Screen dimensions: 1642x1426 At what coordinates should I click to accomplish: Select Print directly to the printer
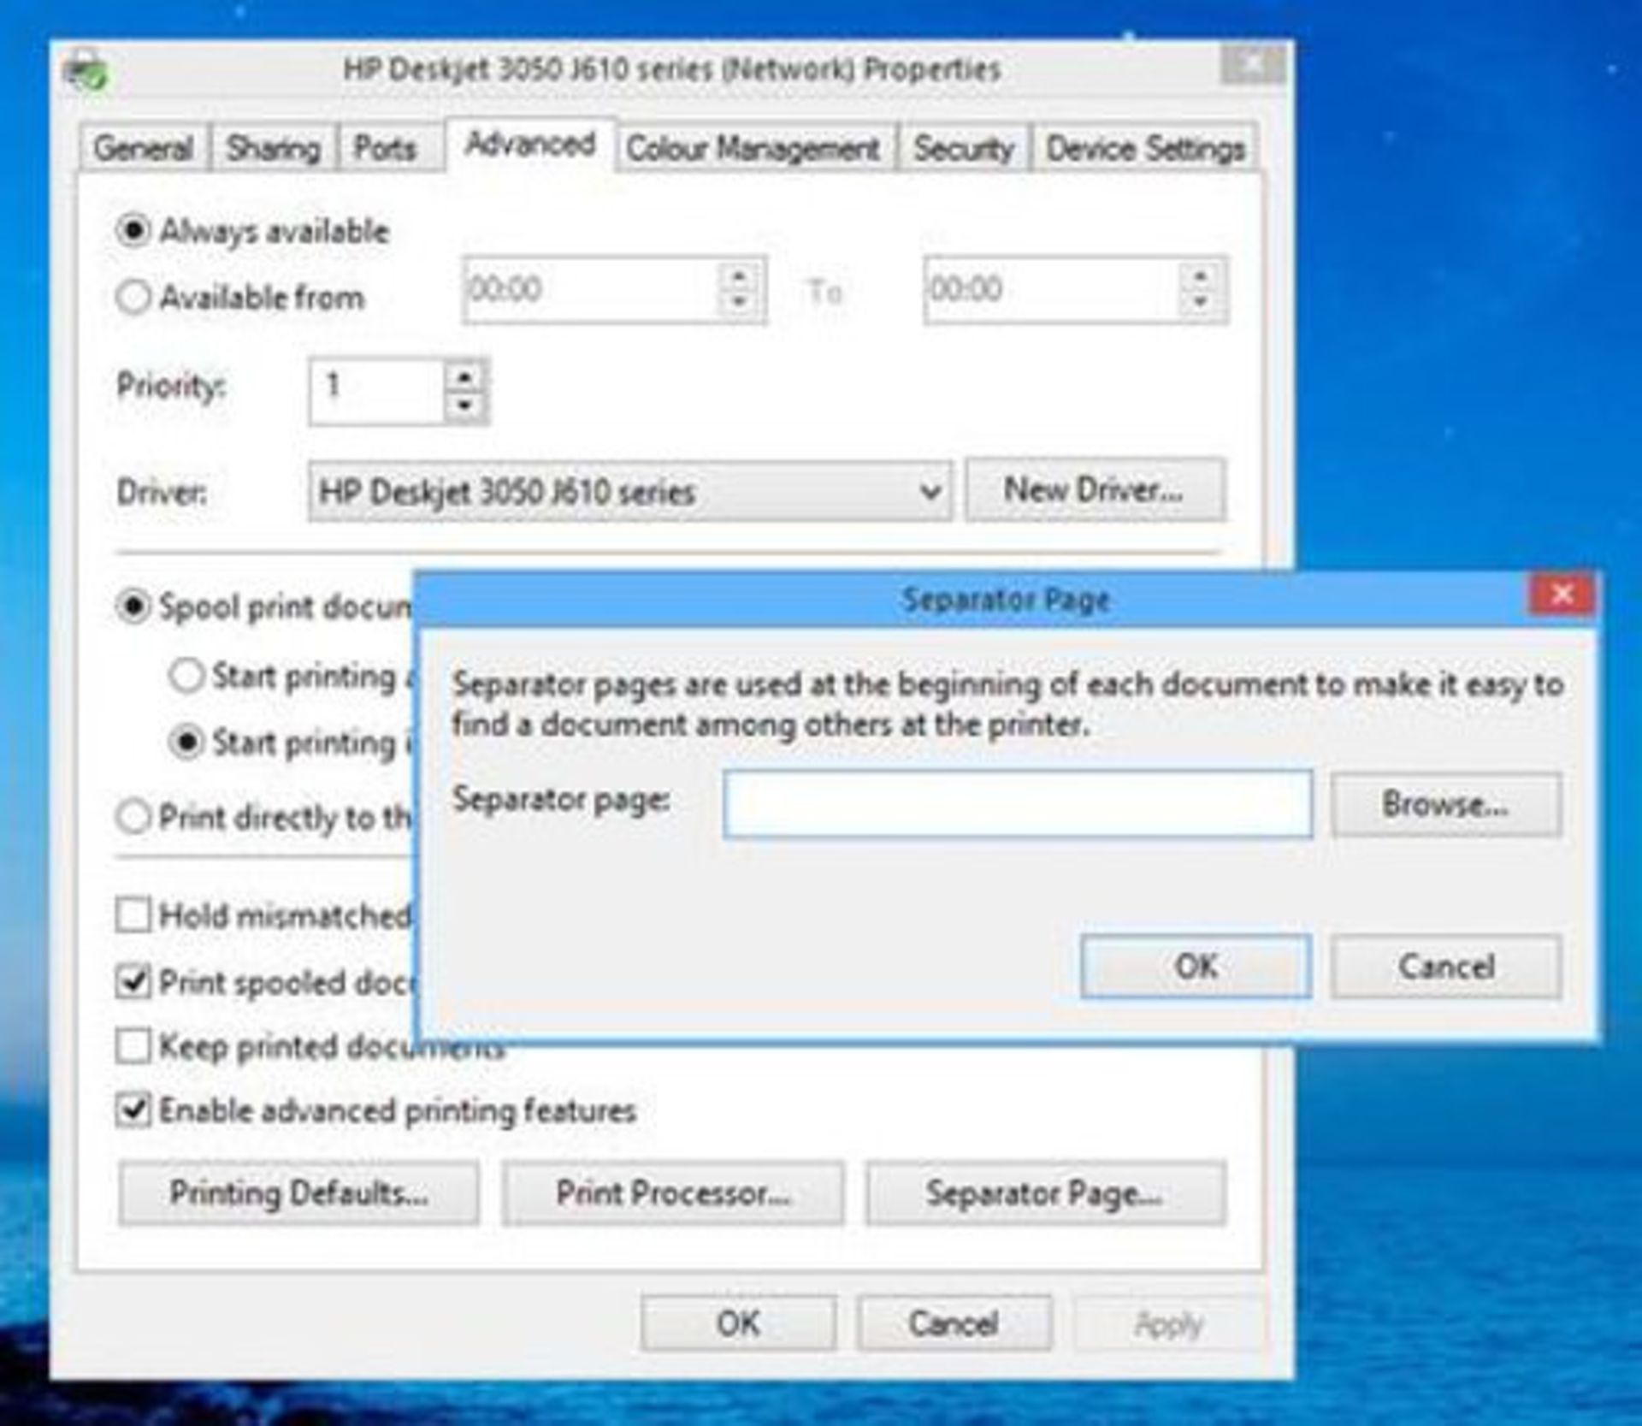pyautogui.click(x=133, y=817)
